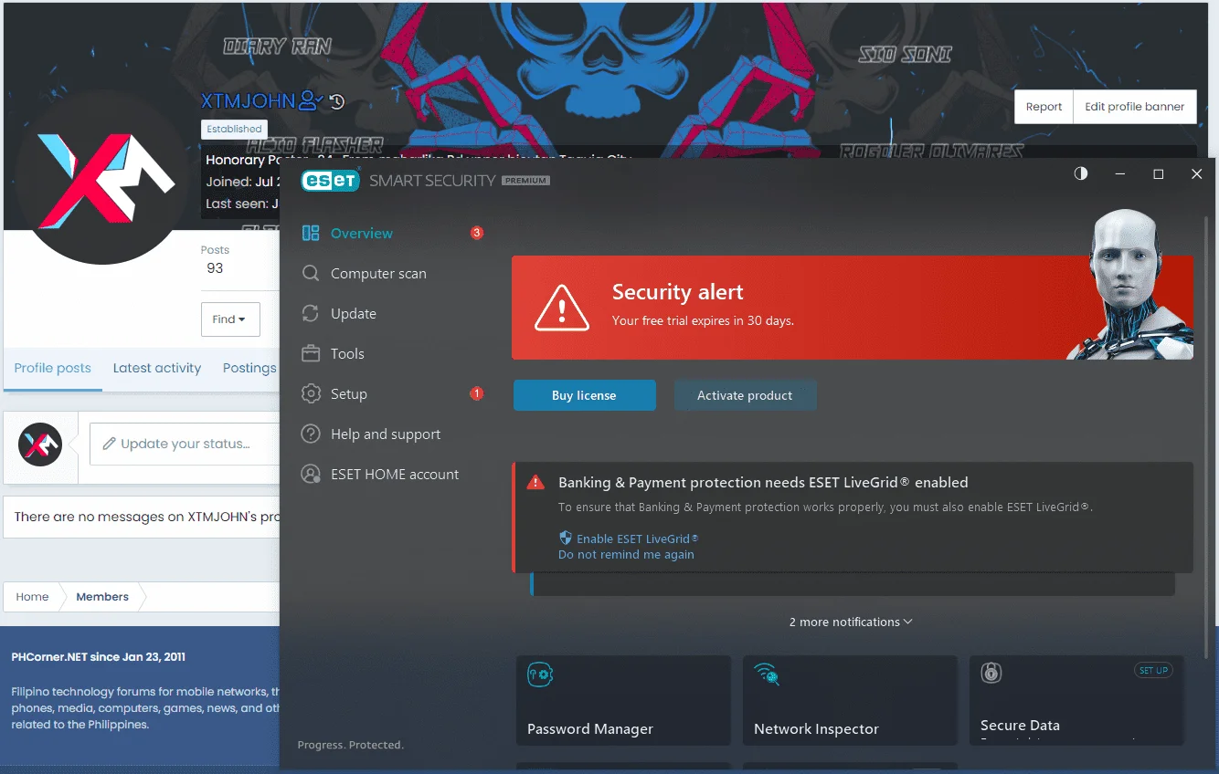Go to the Home breadcrumb
This screenshot has height=774, width=1219.
pos(32,597)
